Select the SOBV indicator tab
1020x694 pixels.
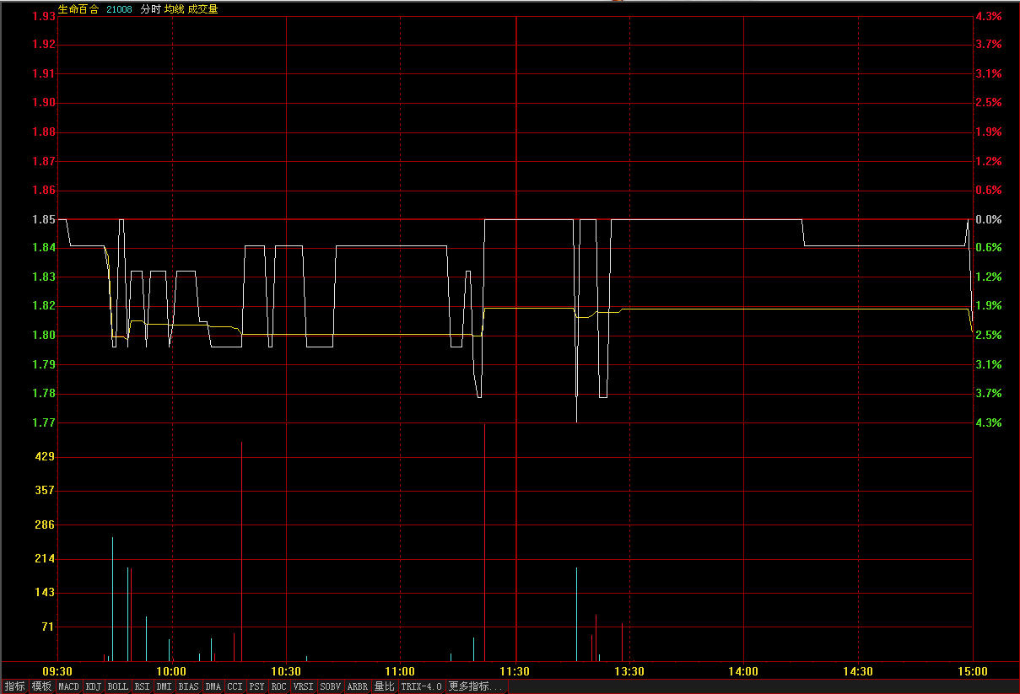click(331, 687)
